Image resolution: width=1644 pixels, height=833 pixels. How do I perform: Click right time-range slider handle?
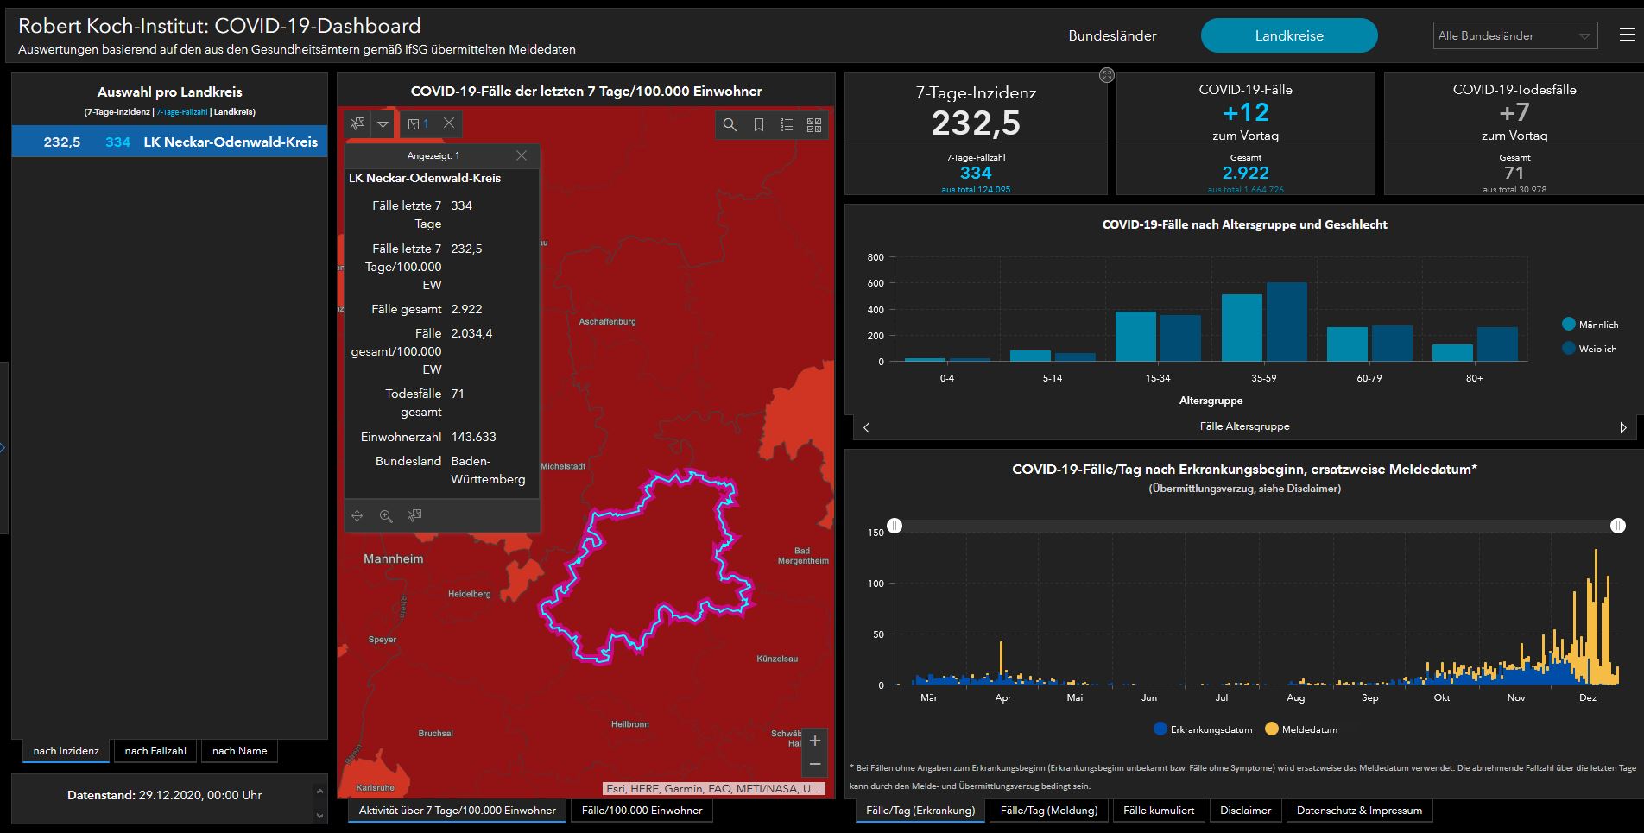click(x=1618, y=526)
